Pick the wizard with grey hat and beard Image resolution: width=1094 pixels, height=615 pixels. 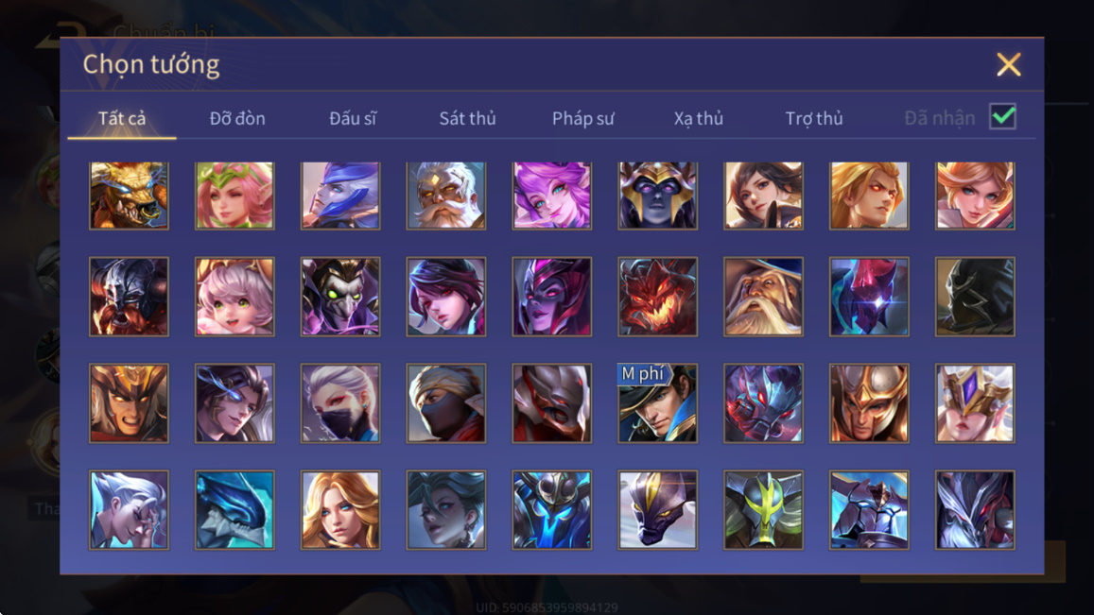pos(763,297)
